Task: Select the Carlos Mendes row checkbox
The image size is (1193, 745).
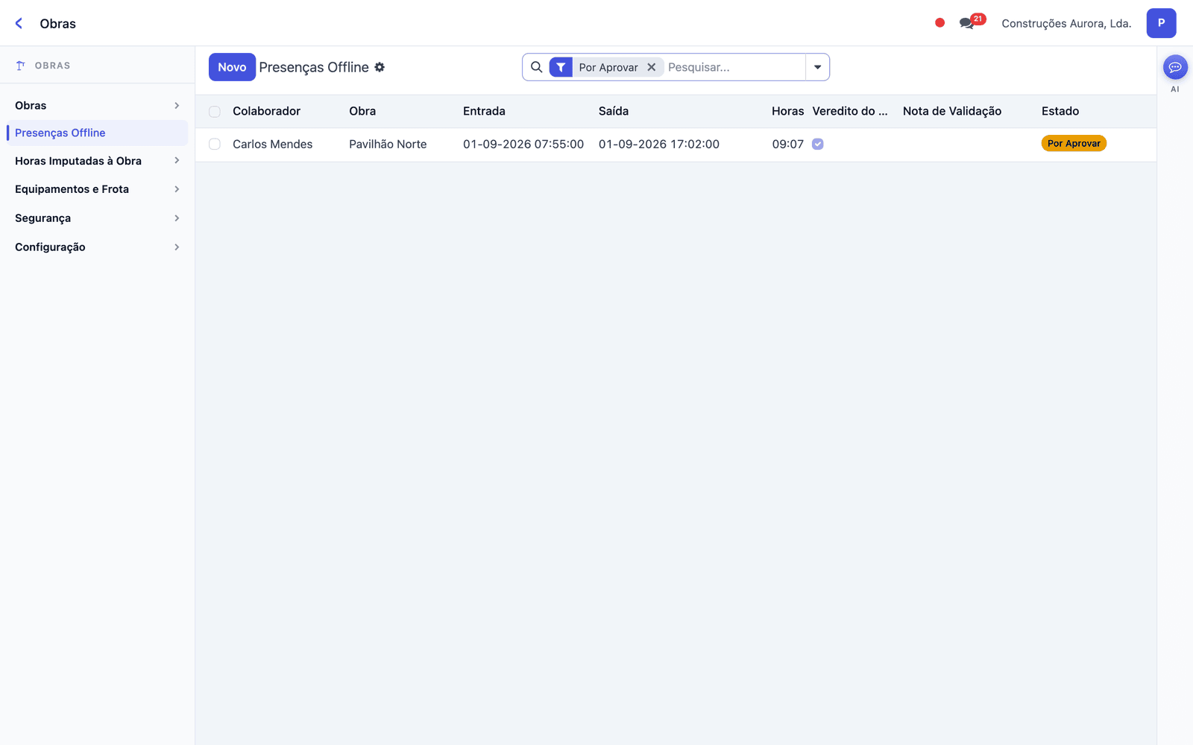Action: tap(215, 145)
